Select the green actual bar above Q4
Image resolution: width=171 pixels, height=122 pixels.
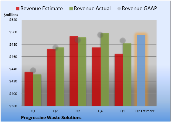tap(105, 69)
